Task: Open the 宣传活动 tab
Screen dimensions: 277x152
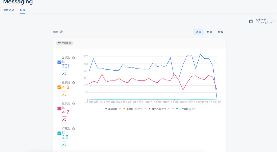Action: (x=9, y=10)
